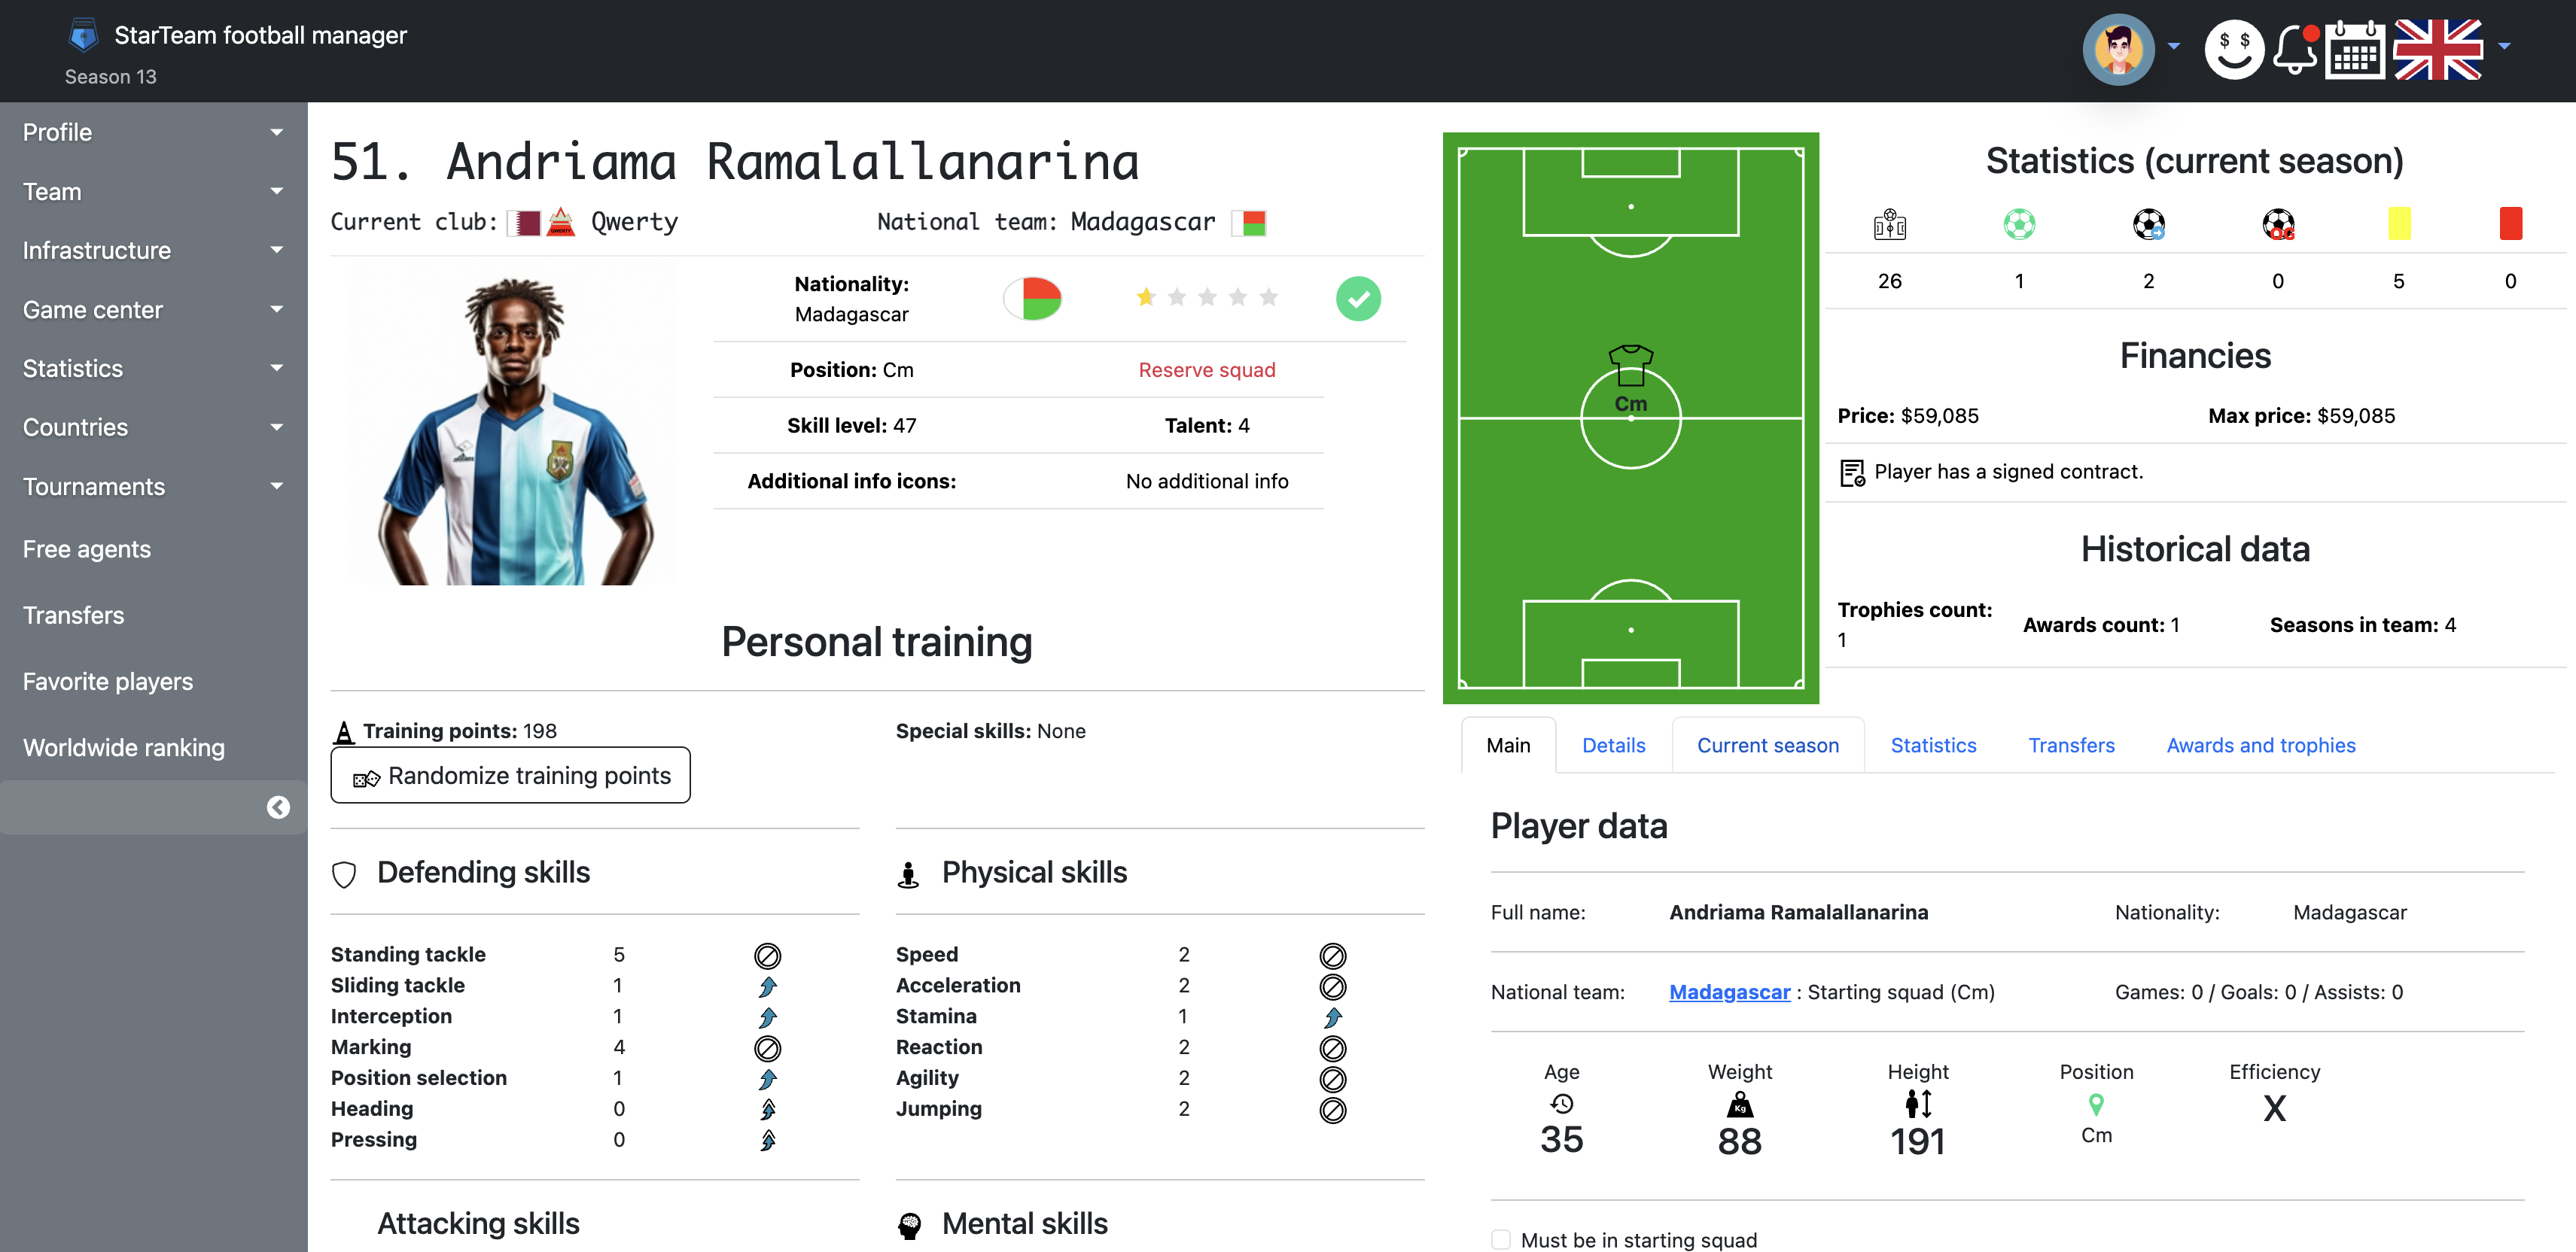Click Randomize training points button
This screenshot has width=2576, height=1252.
tap(510, 776)
